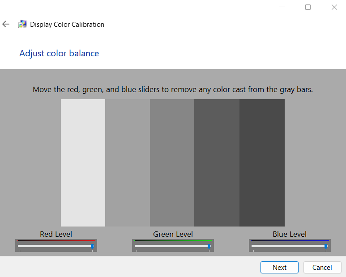The width and height of the screenshot is (346, 277).
Task: Click the "Adjust color balance" heading
Action: click(59, 53)
